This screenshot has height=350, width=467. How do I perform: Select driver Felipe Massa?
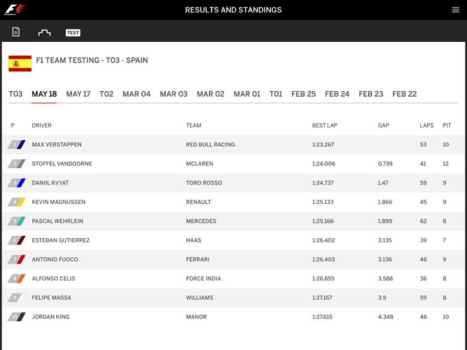coord(52,298)
